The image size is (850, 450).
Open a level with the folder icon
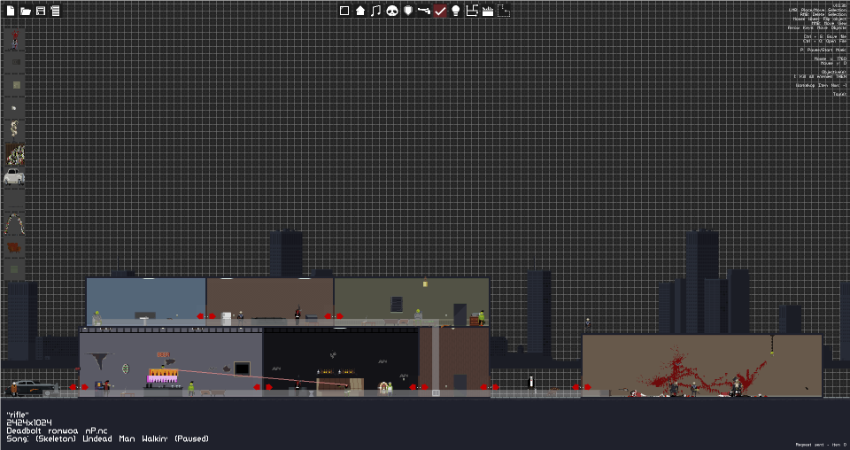tap(26, 11)
